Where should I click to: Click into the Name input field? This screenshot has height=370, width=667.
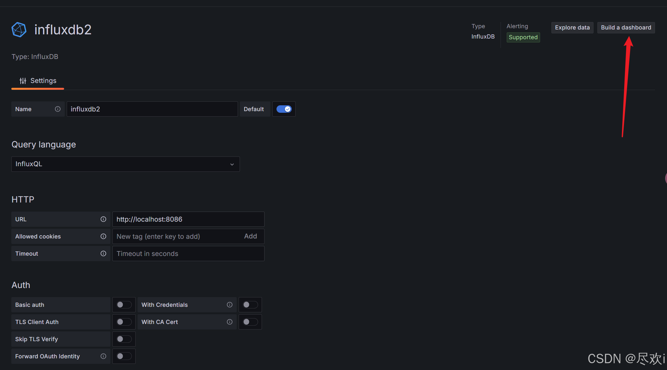pos(152,109)
